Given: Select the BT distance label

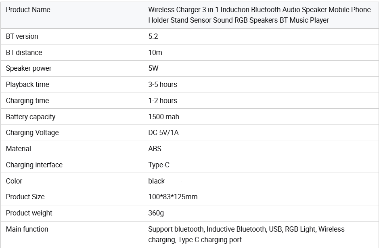Looking at the screenshot, I should [x=24, y=53].
